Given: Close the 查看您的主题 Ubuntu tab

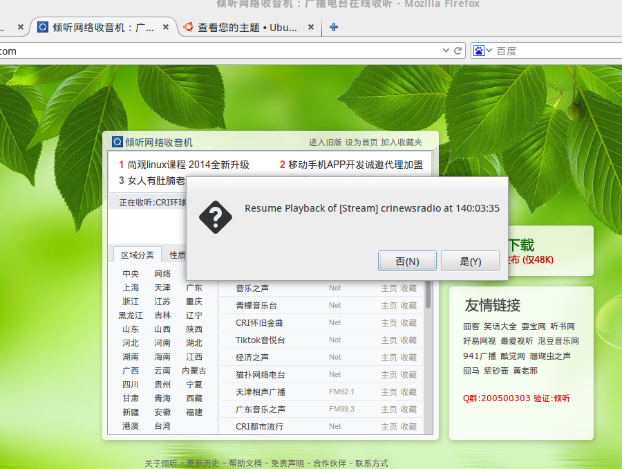Looking at the screenshot, I should click(311, 27).
